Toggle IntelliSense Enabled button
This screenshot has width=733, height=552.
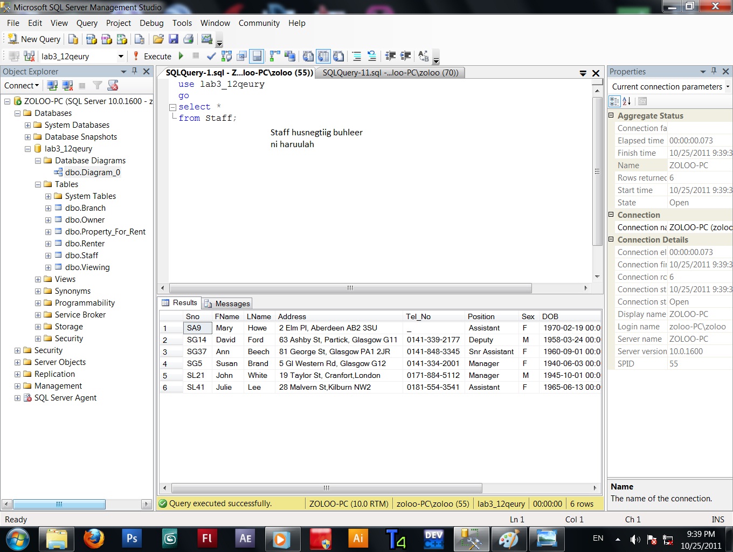tap(257, 56)
